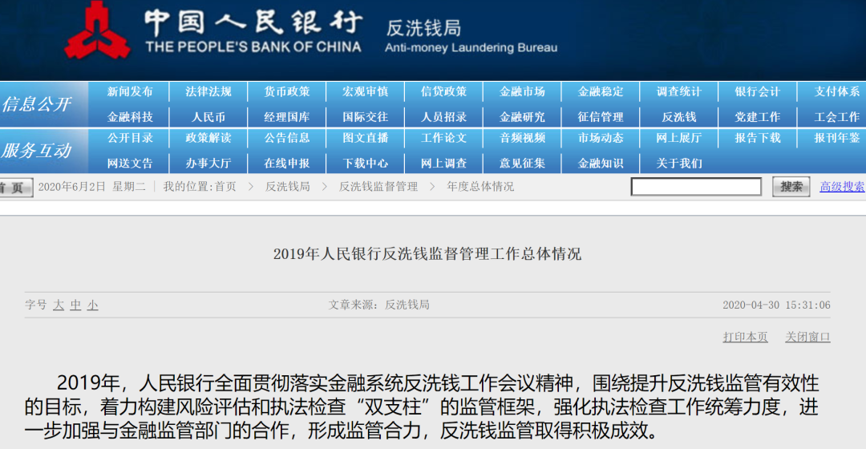Select 工作论文 link
Viewport: 866px width, 449px height.
pyautogui.click(x=443, y=138)
